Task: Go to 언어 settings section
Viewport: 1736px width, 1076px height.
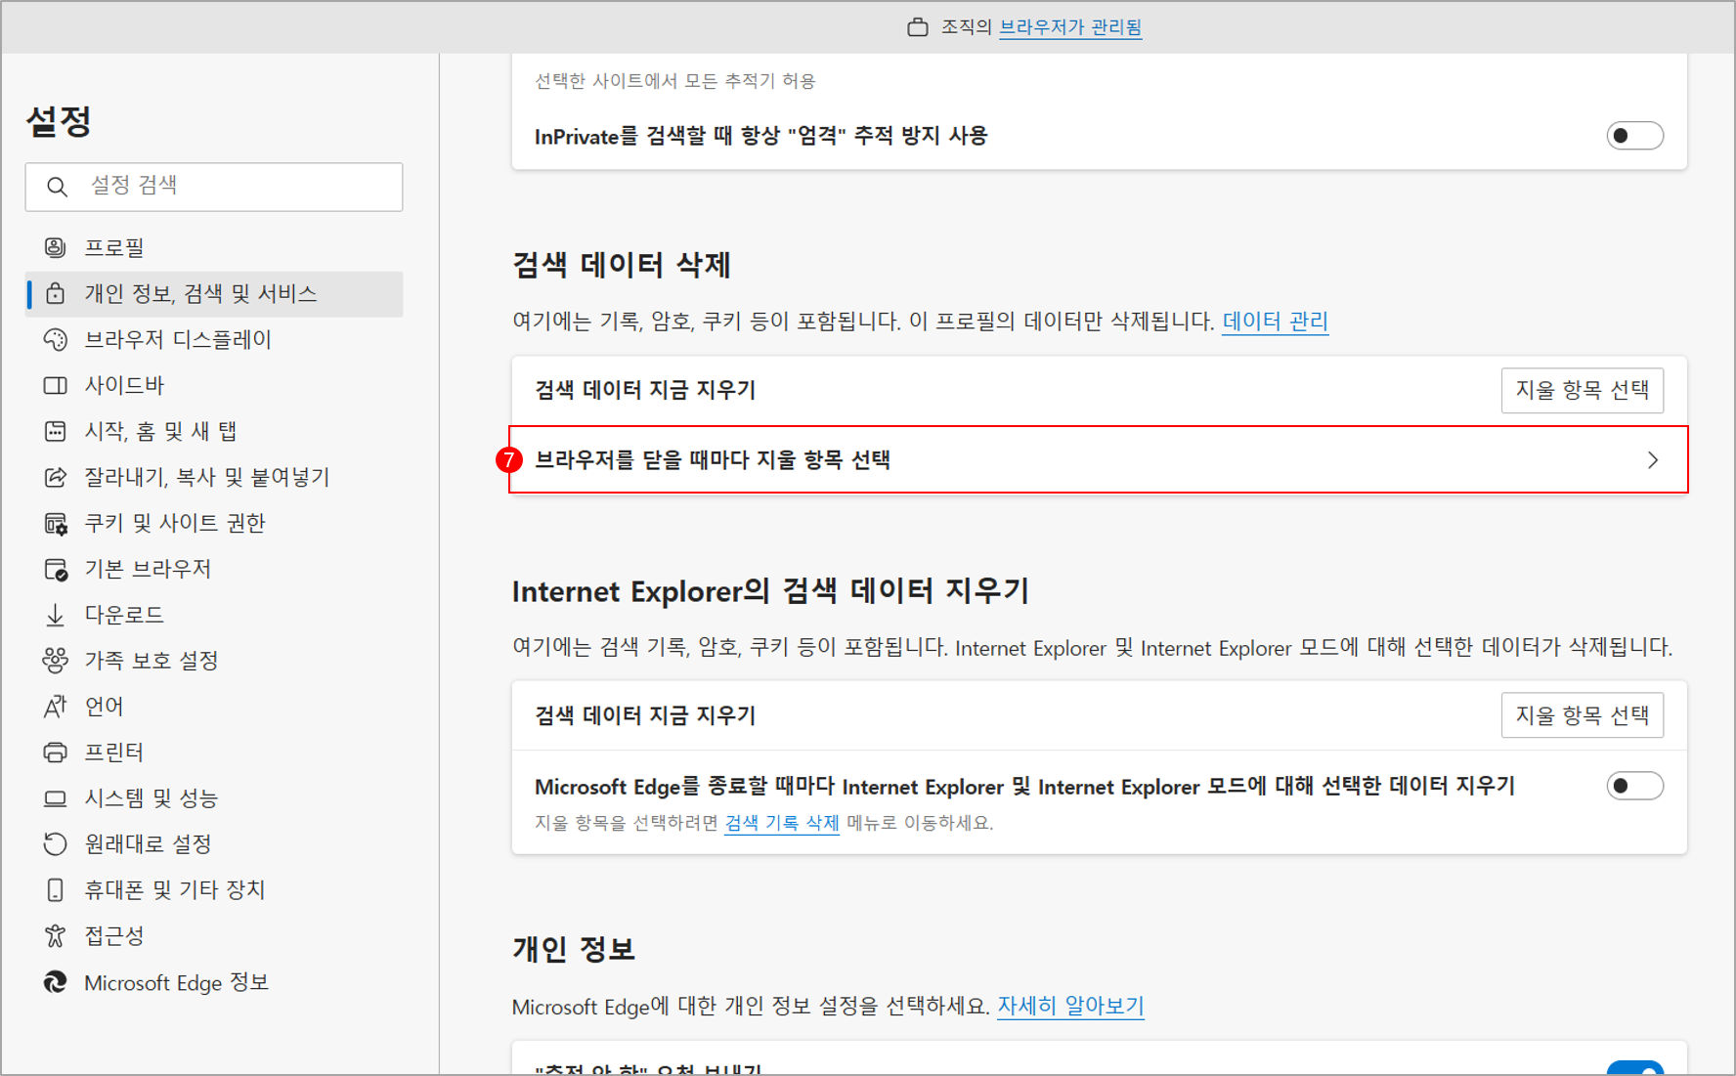Action: coord(104,707)
